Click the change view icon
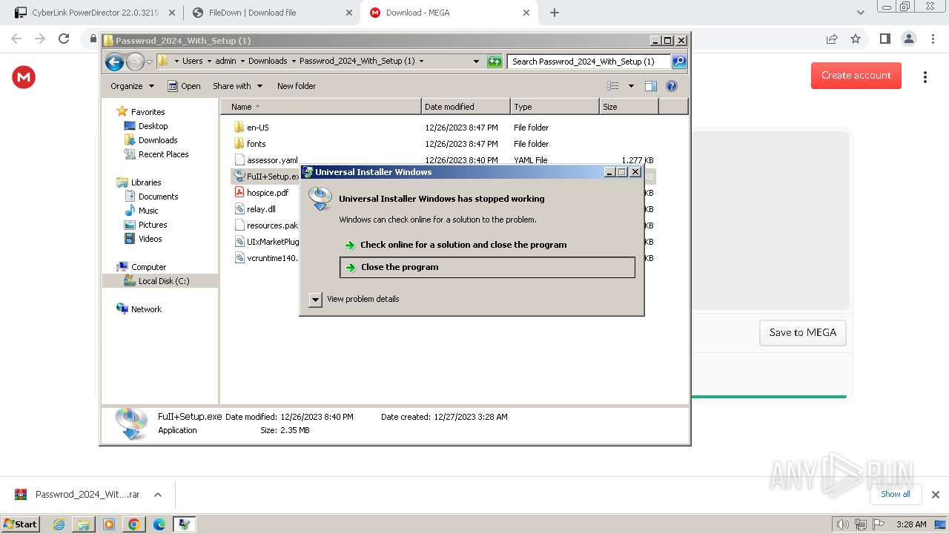 613,86
